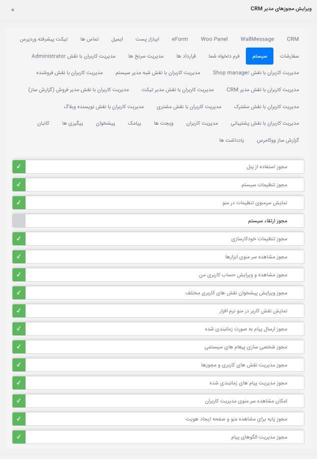Switch to the CRM tab
This screenshot has height=459, width=317.
(x=292, y=39)
